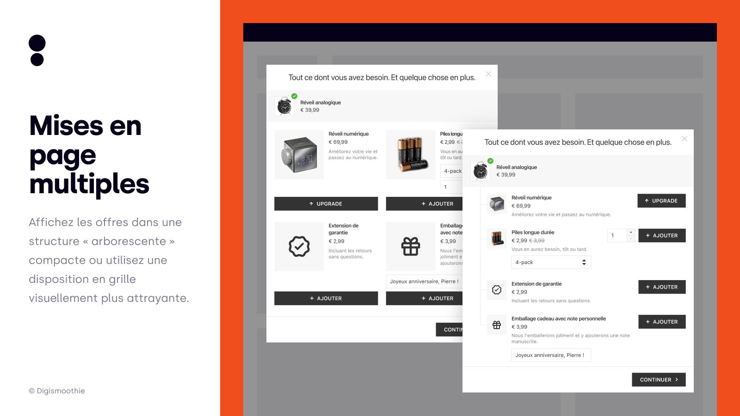Viewport: 740px width, 416px height.
Task: Click CONTINUER button in front popup
Action: tap(659, 380)
